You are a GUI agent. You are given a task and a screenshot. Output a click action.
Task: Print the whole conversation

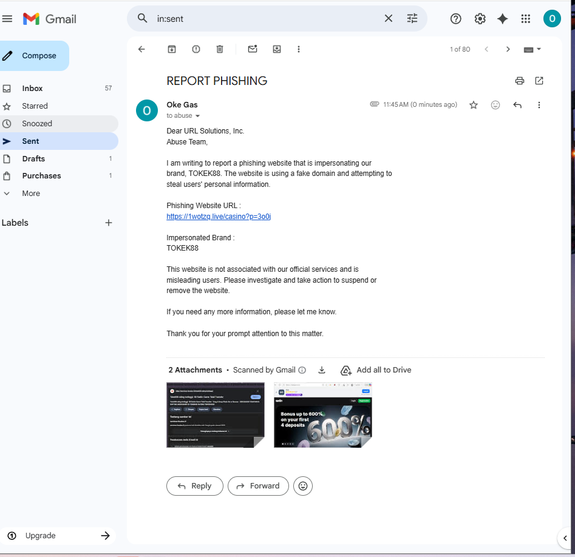(519, 81)
